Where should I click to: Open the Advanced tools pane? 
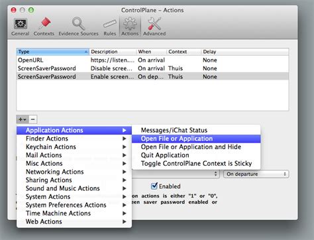[154, 27]
